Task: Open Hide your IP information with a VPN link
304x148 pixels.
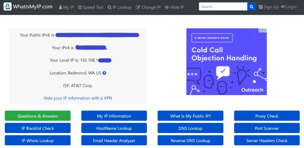Action: tap(78, 98)
